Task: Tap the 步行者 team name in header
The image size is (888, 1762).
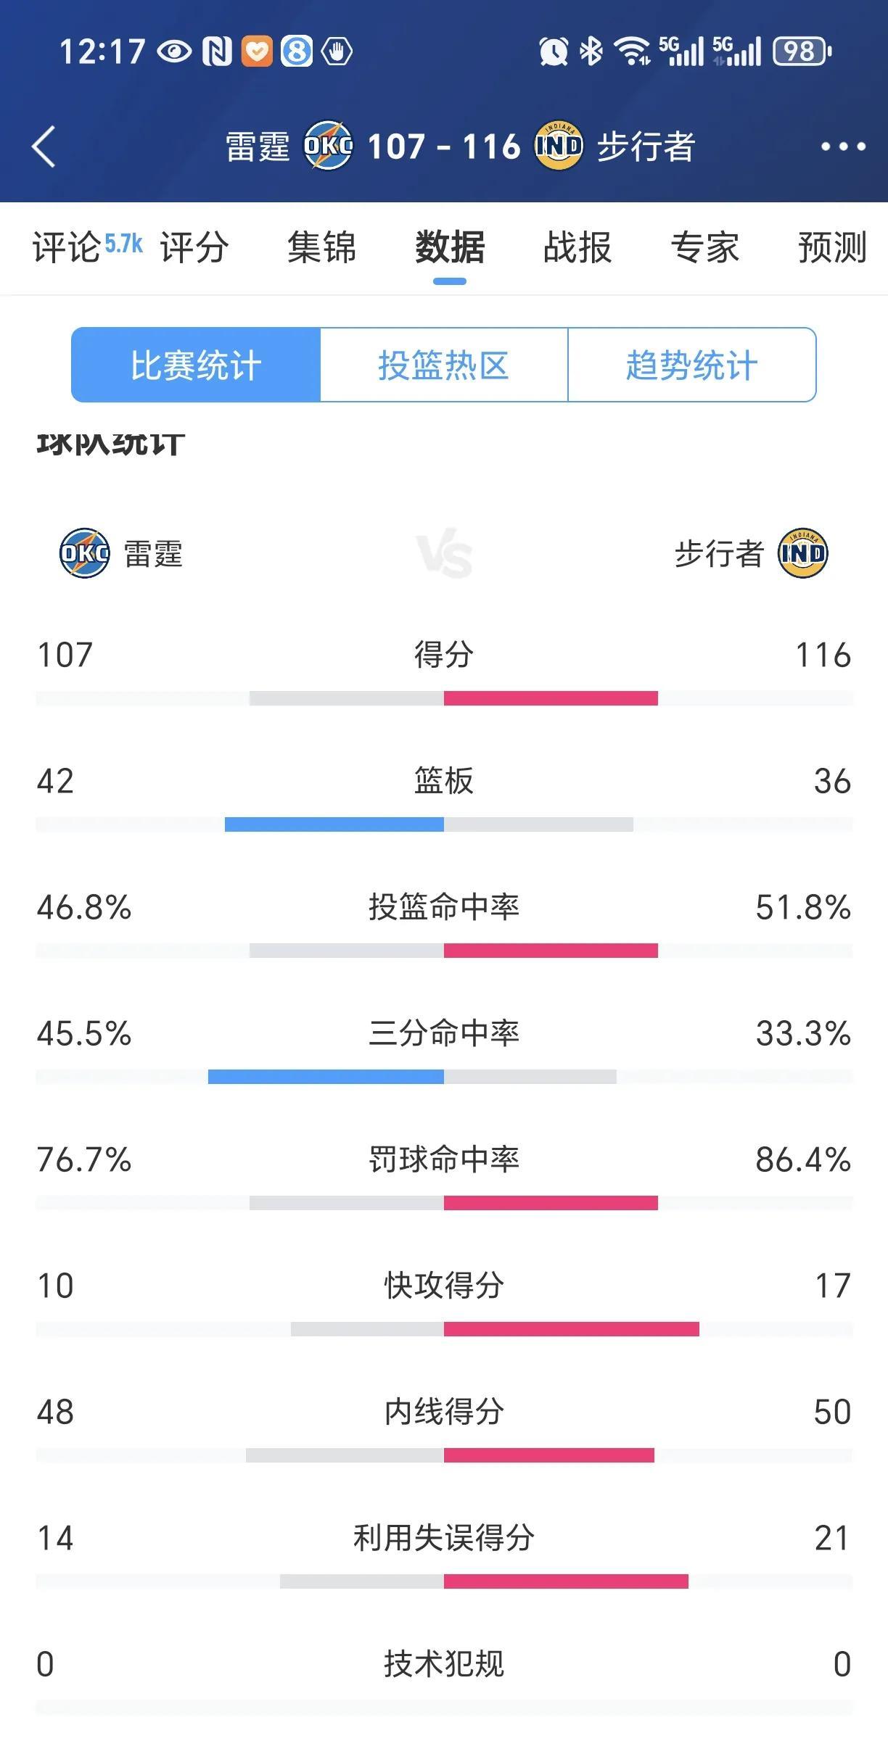Action: click(646, 146)
